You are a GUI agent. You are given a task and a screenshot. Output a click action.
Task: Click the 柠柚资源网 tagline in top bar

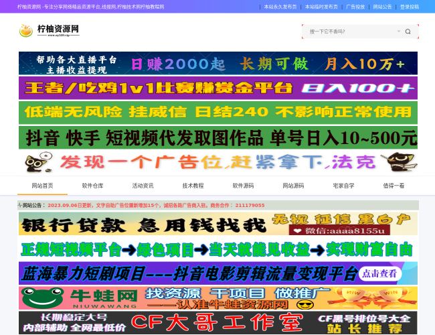(x=91, y=7)
